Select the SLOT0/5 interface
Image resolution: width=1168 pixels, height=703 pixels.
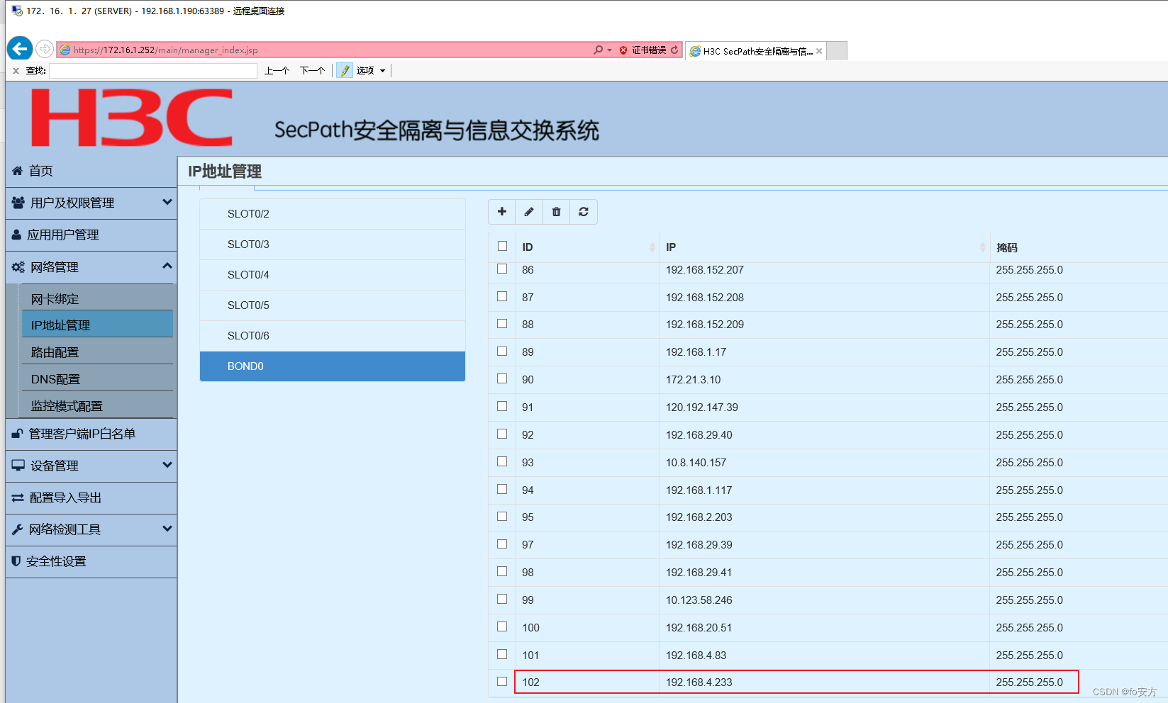tap(333, 305)
